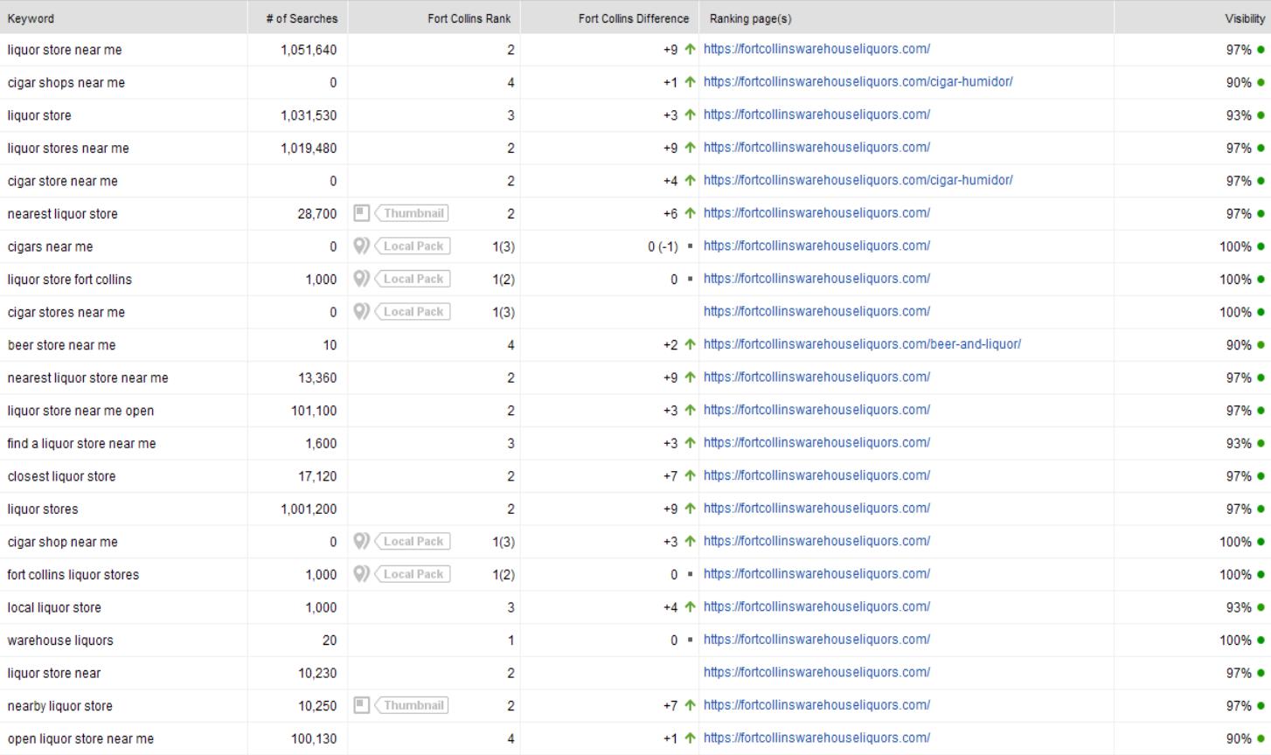Select keyword 'closest liquor store'

click(61, 476)
